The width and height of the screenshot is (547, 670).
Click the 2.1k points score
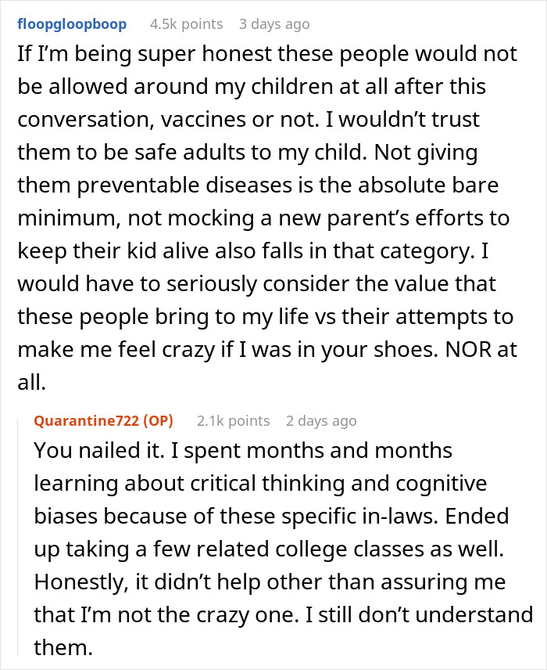click(234, 421)
